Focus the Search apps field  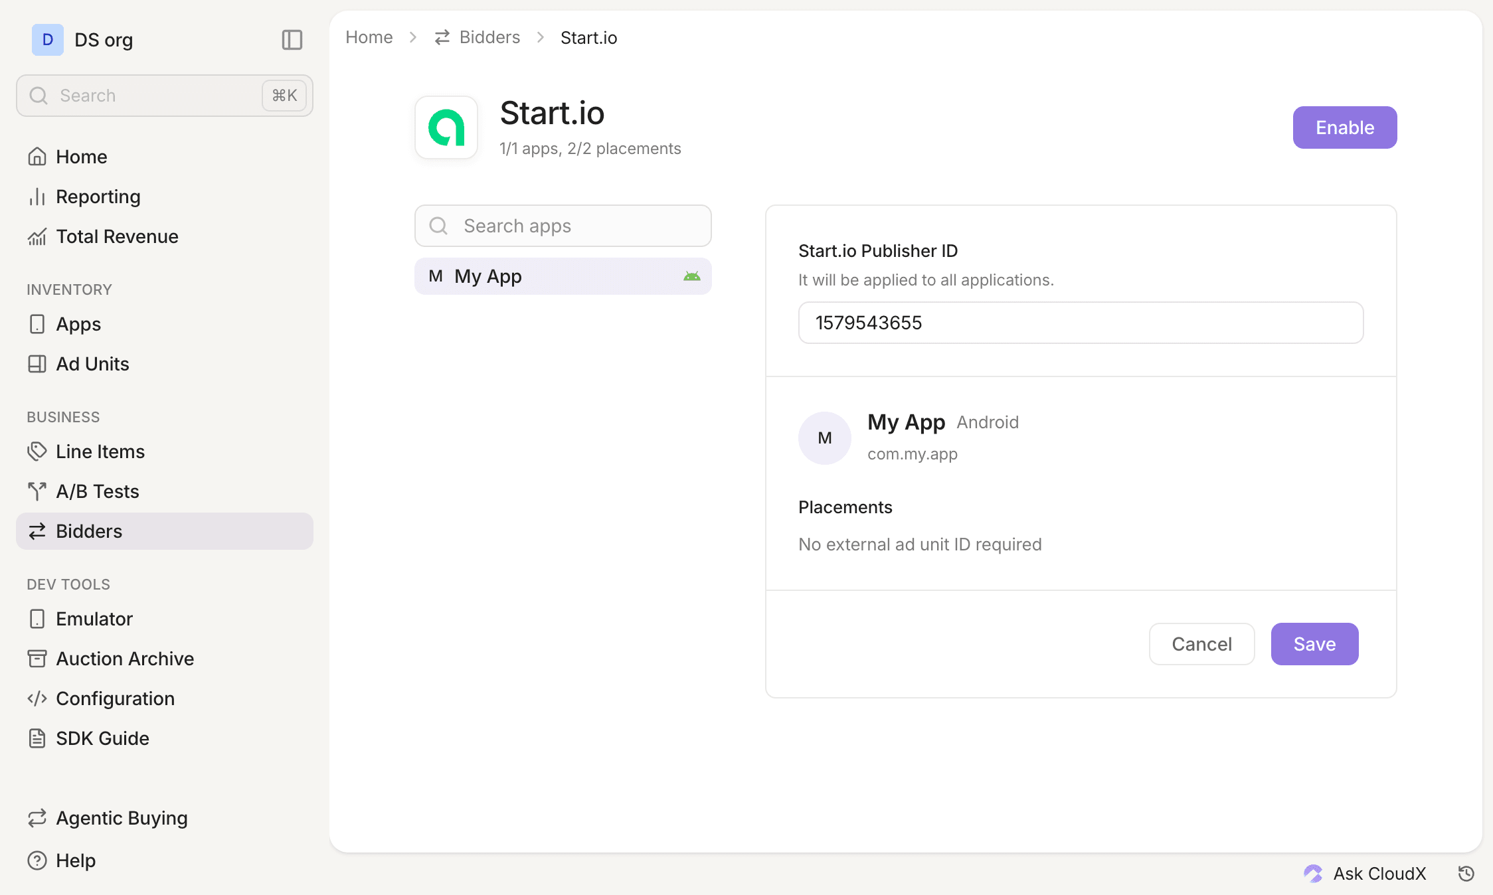[563, 226]
